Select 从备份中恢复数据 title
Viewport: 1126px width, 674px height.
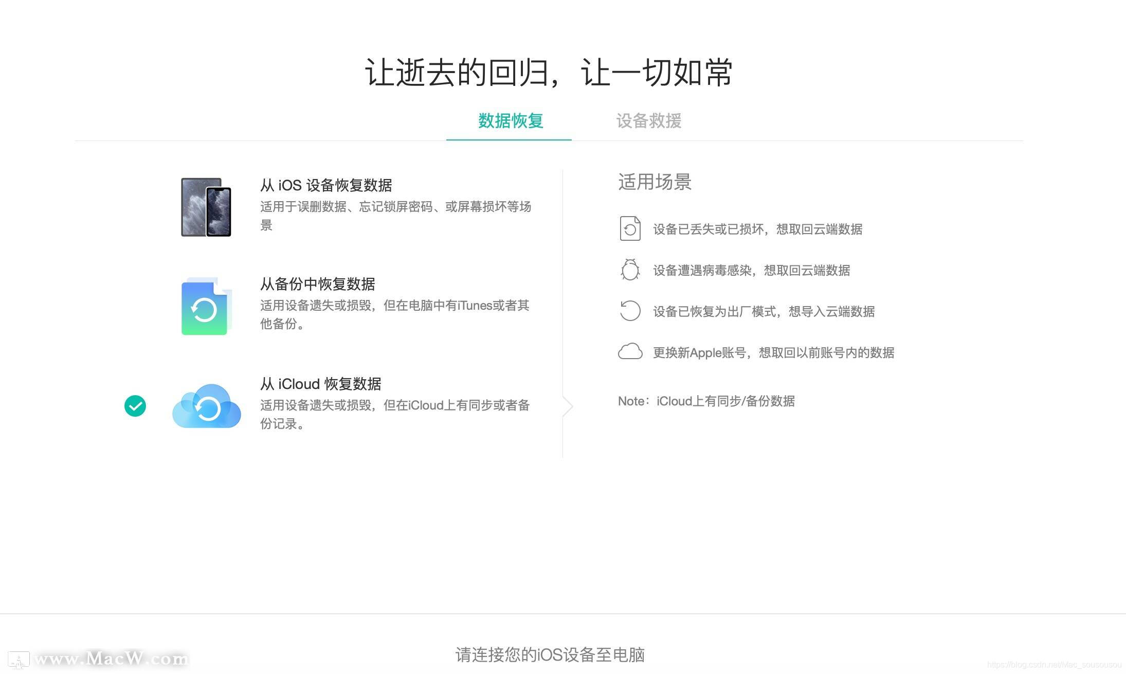point(317,284)
